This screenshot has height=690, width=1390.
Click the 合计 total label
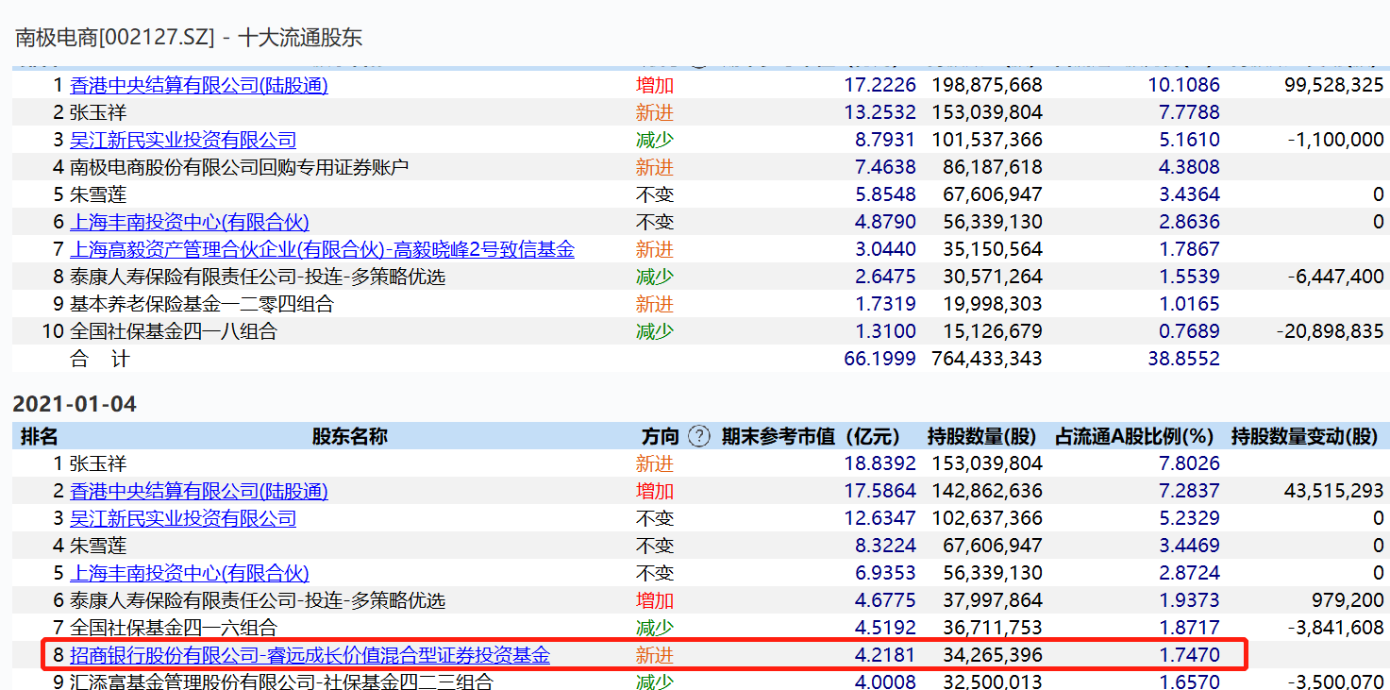pos(99,359)
